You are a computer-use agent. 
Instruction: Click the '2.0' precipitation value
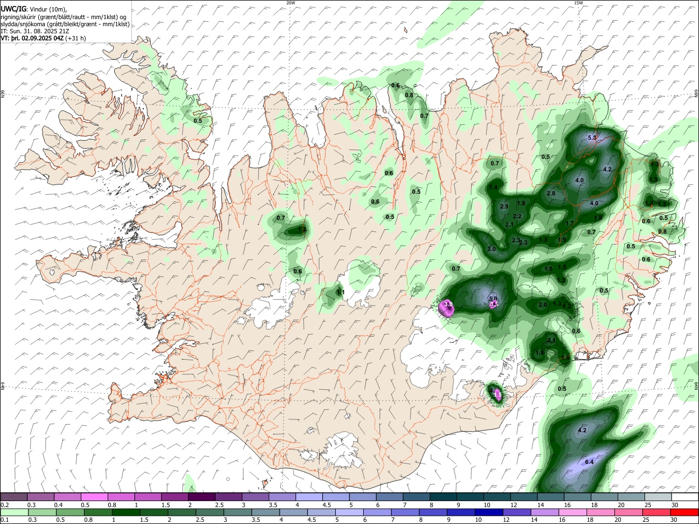coord(543,305)
